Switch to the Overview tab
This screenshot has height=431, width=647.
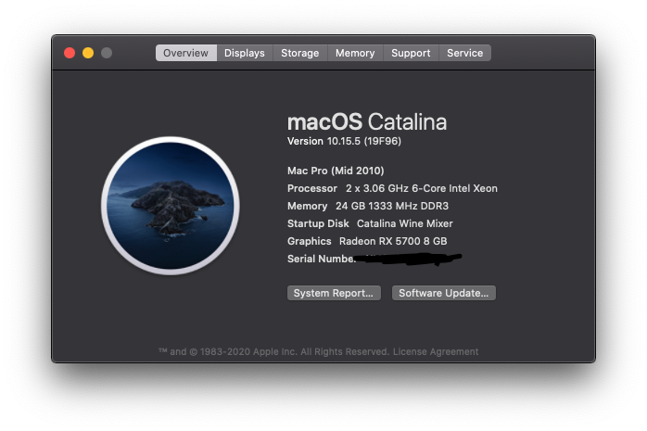click(186, 53)
